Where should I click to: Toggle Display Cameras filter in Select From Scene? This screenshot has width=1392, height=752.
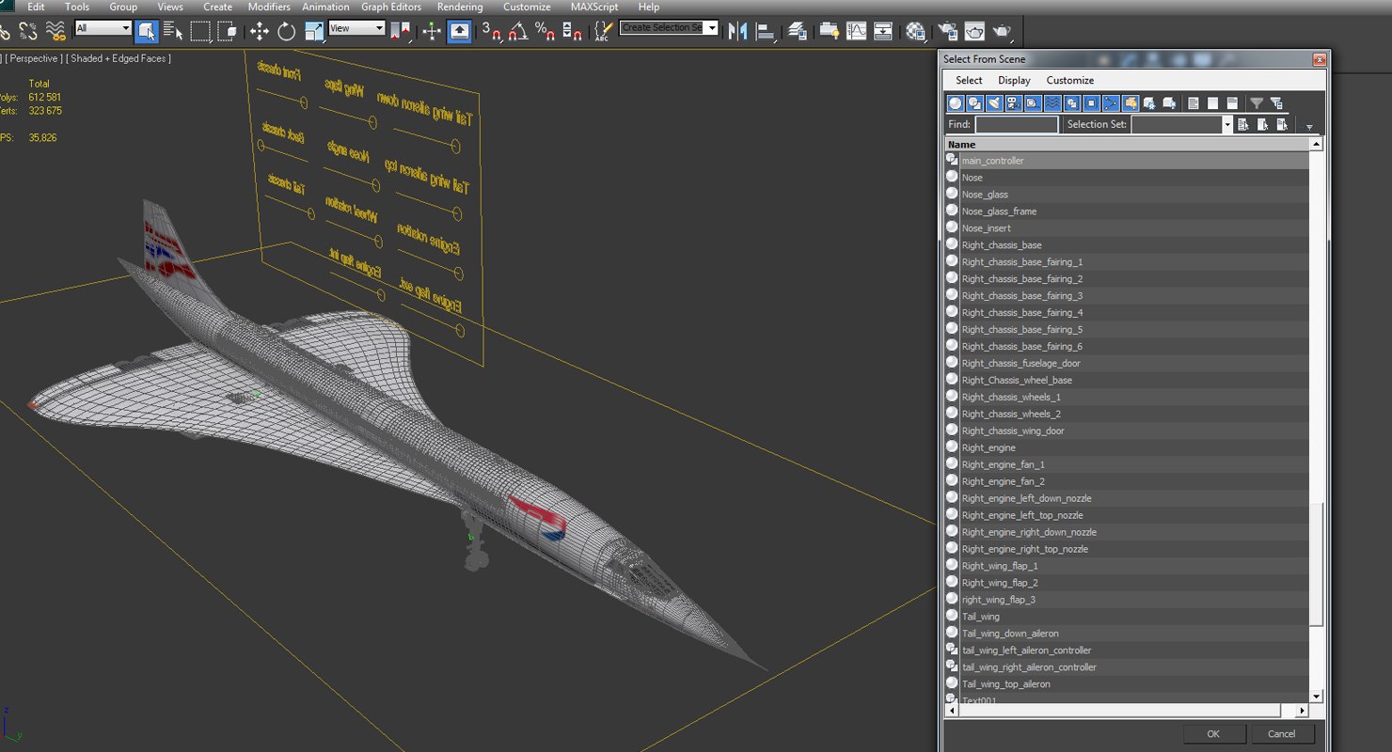(1014, 103)
